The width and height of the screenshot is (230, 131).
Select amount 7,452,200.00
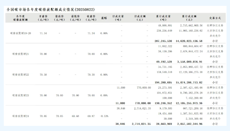coord(194,98)
